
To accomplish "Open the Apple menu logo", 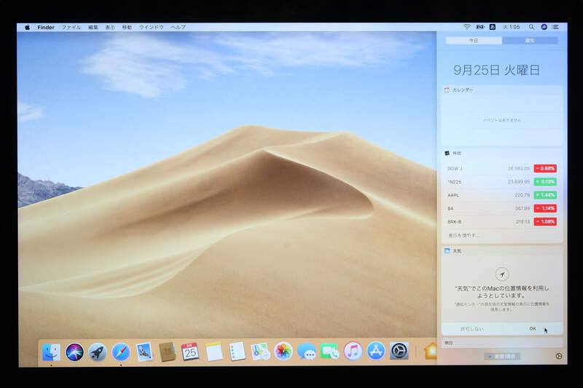I will pyautogui.click(x=27, y=27).
